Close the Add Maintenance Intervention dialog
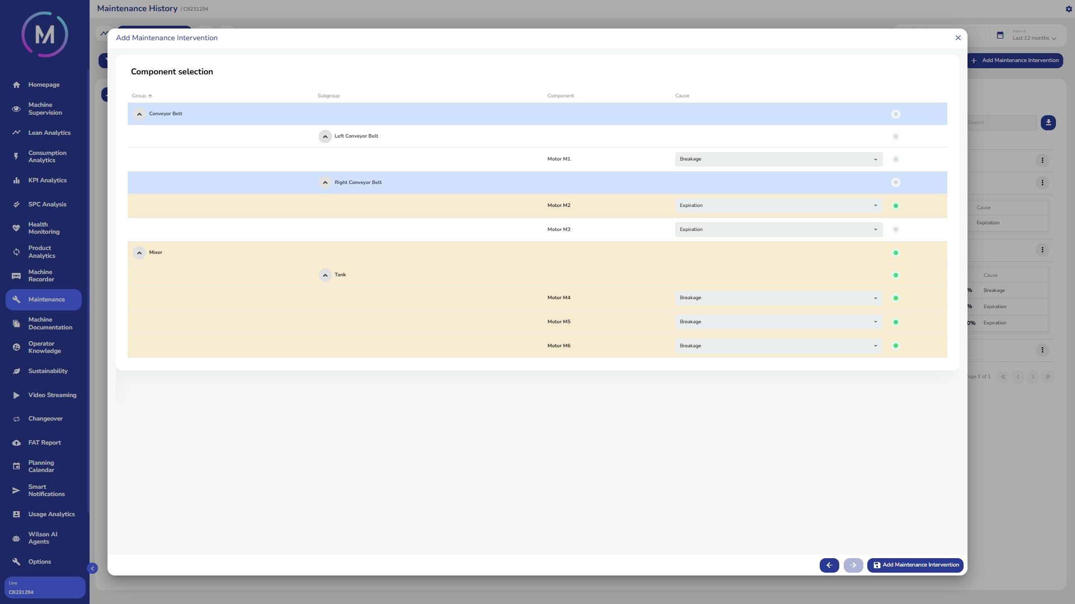Image resolution: width=1075 pixels, height=604 pixels. click(958, 38)
